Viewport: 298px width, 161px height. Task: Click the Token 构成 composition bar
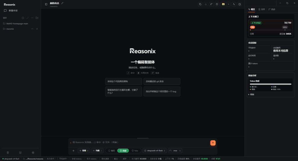click(x=270, y=84)
